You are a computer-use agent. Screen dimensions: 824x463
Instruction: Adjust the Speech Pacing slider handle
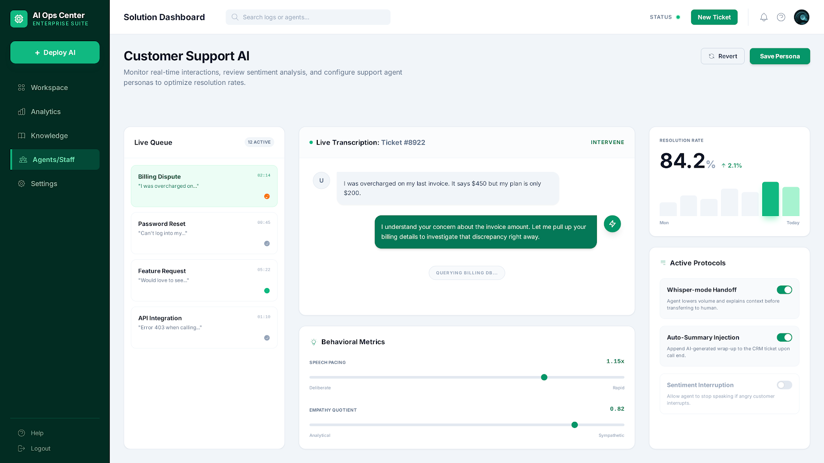click(544, 377)
